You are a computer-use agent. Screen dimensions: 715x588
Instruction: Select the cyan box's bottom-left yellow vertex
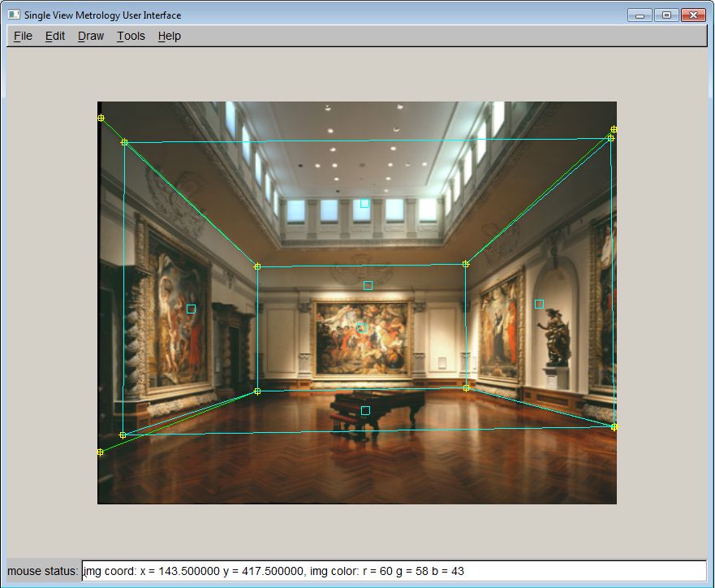coord(123,435)
